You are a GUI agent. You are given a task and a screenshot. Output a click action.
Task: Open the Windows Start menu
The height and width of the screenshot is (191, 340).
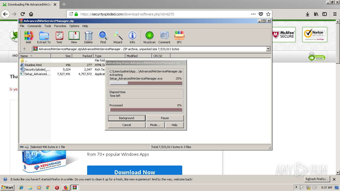7,187
